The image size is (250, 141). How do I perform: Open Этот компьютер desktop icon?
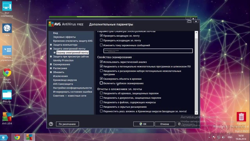pyautogui.click(x=7, y=9)
